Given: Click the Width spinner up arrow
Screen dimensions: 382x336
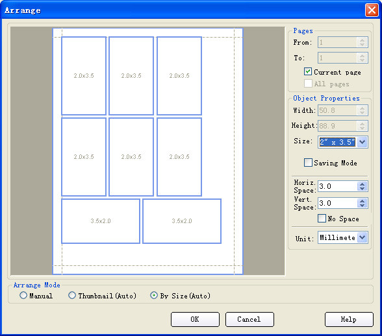Looking at the screenshot, I should point(363,108).
